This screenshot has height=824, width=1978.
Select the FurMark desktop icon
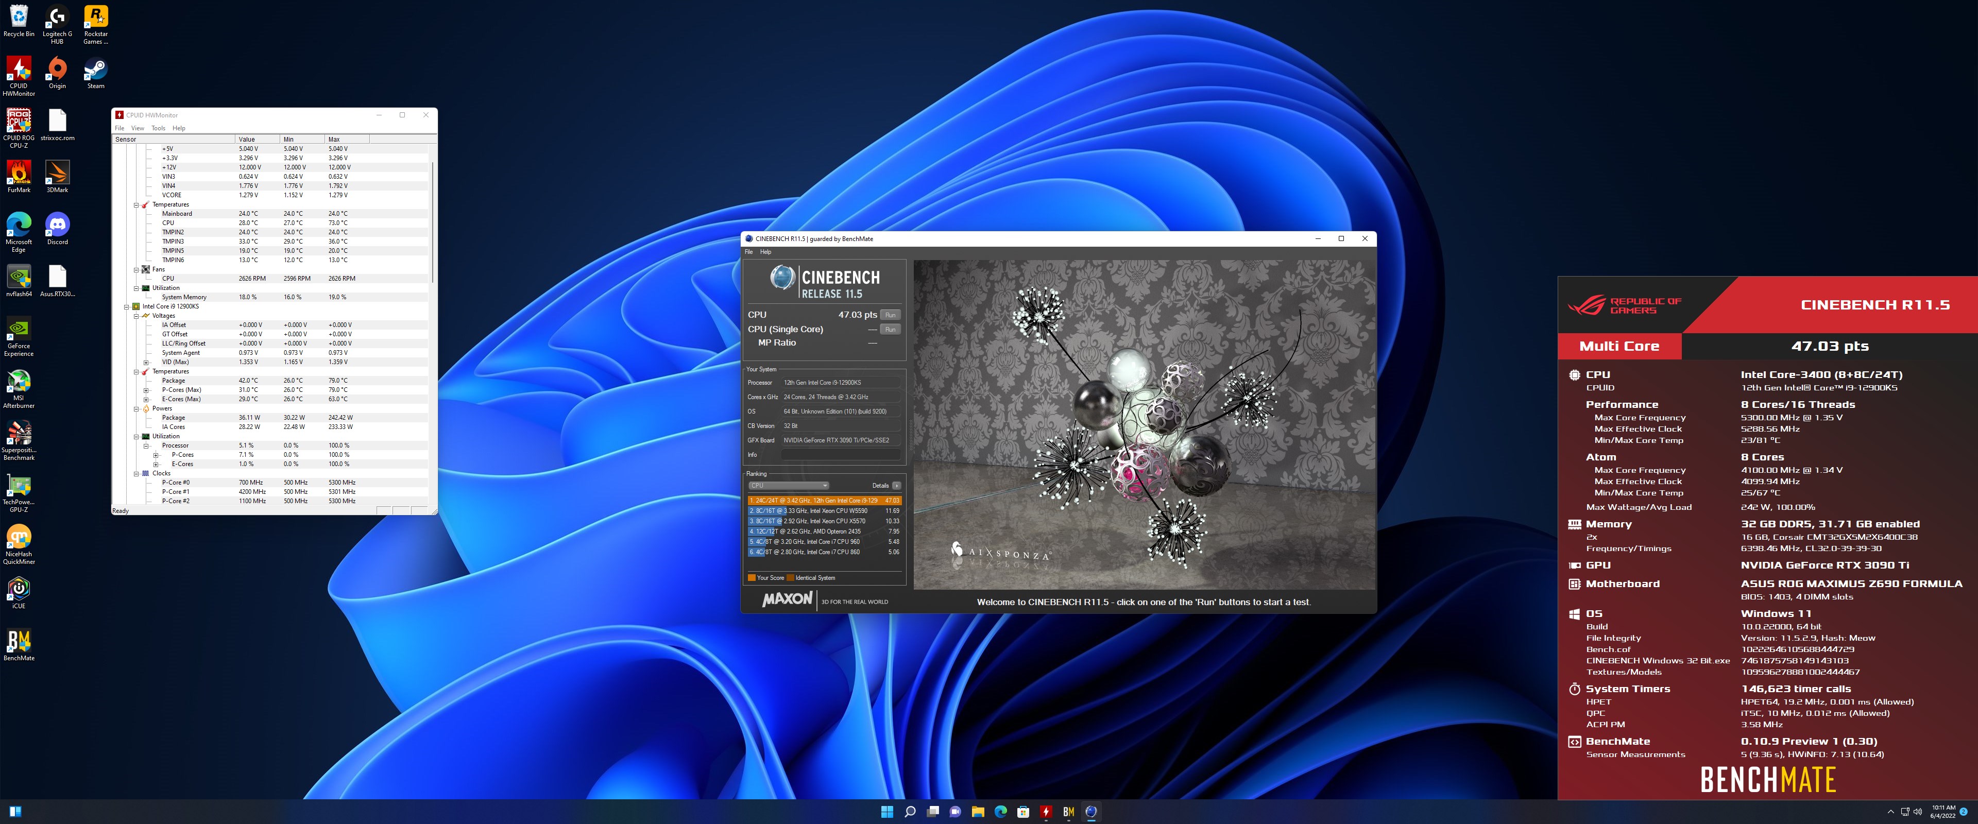tap(19, 177)
